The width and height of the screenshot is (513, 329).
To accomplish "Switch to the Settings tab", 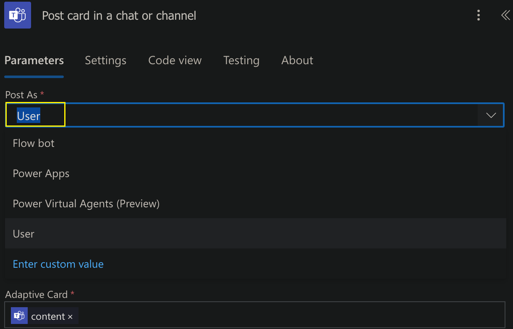I will 105,60.
